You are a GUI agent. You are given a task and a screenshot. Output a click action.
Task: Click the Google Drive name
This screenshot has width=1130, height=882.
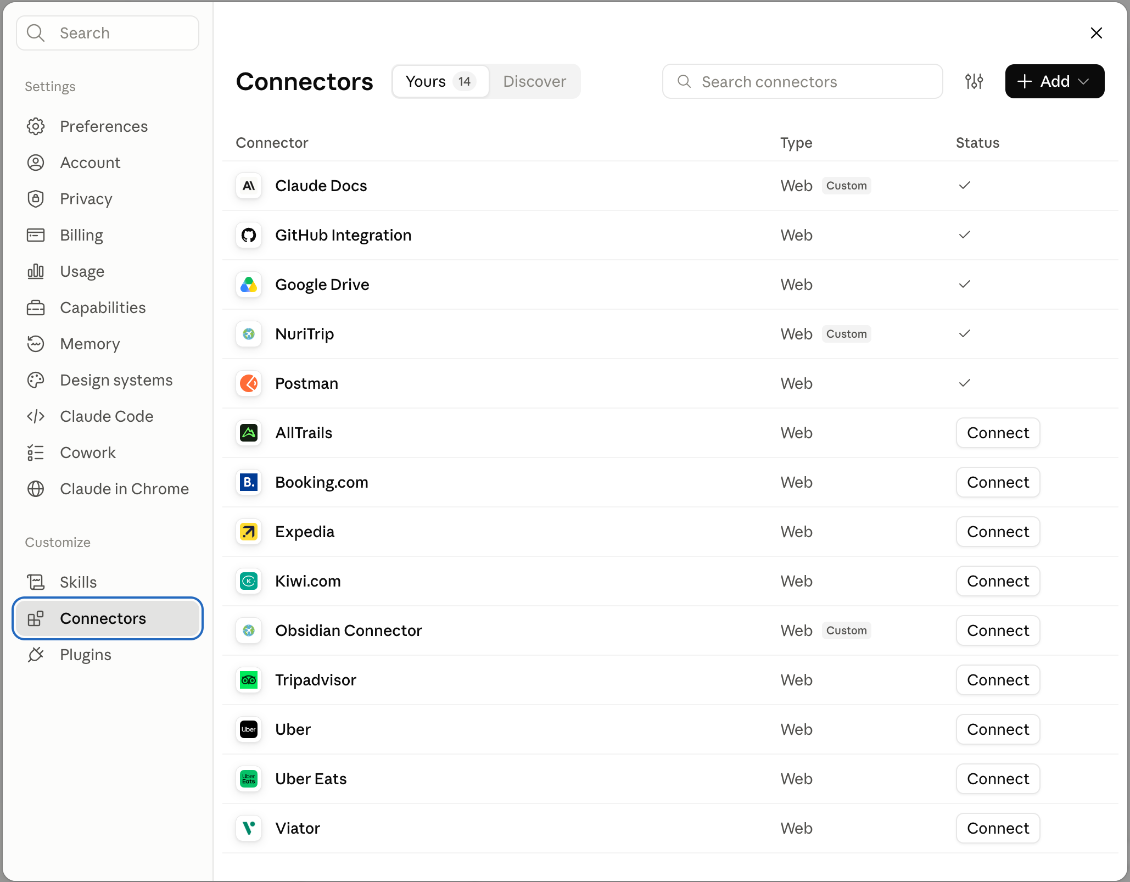click(322, 284)
